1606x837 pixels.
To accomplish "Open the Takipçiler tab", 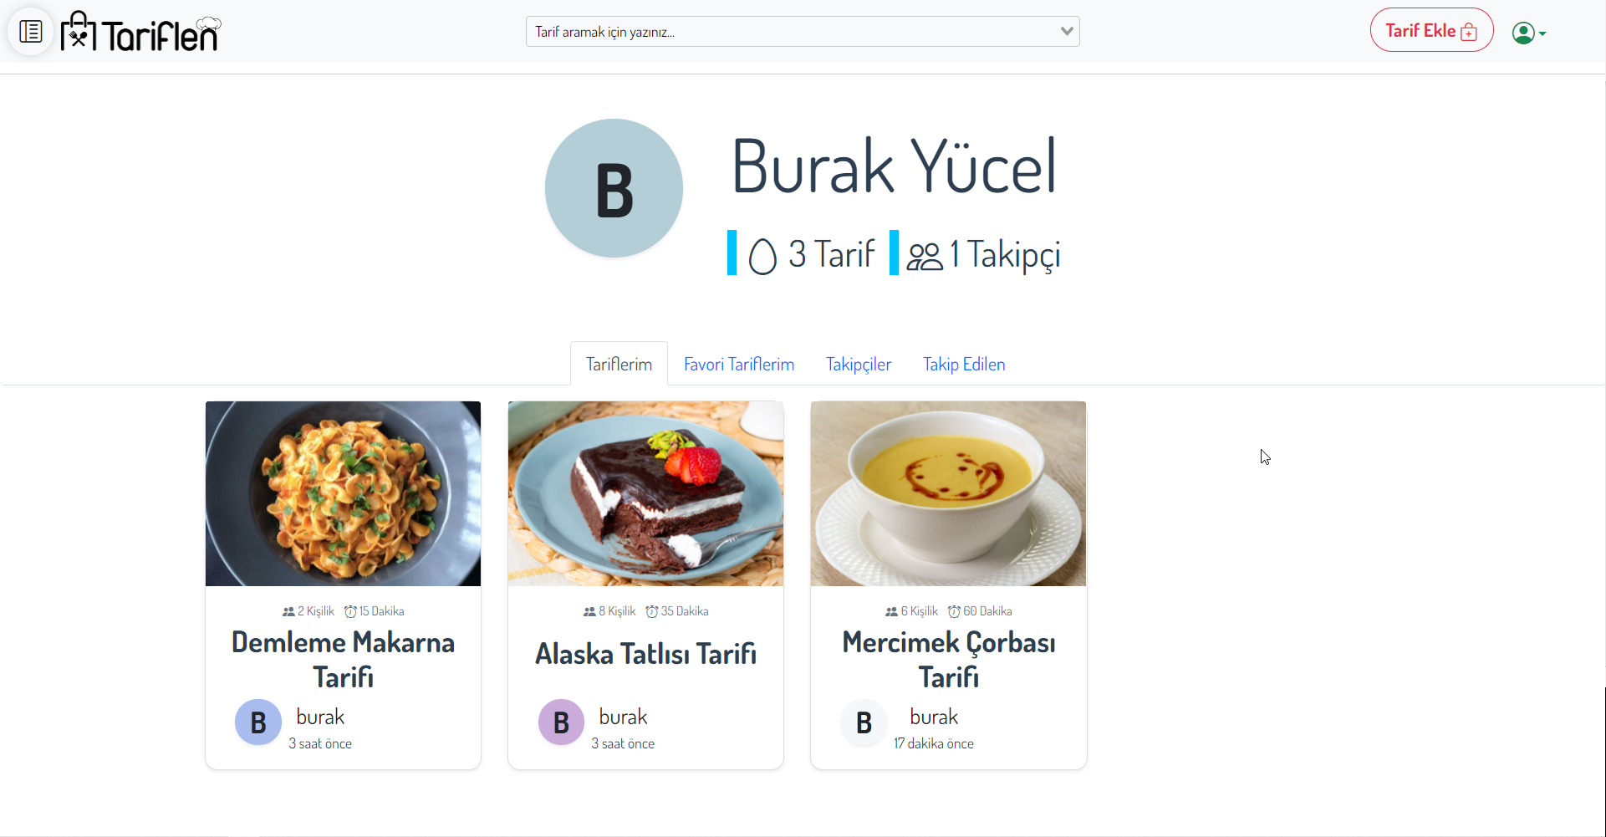I will [x=859, y=365].
